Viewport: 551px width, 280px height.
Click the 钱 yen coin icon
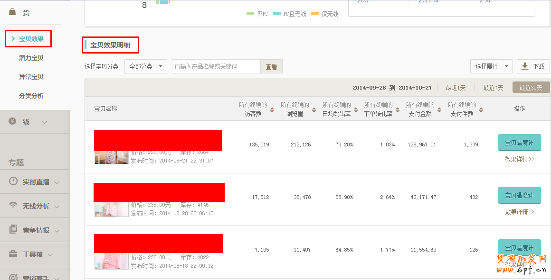13,122
